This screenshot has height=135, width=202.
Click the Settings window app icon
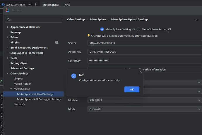[x=7, y=10]
